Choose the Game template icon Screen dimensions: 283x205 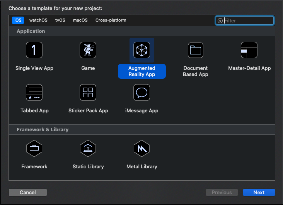[88, 50]
